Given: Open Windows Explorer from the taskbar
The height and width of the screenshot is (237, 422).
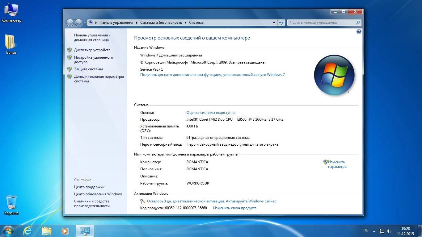Looking at the screenshot, I should (47, 231).
